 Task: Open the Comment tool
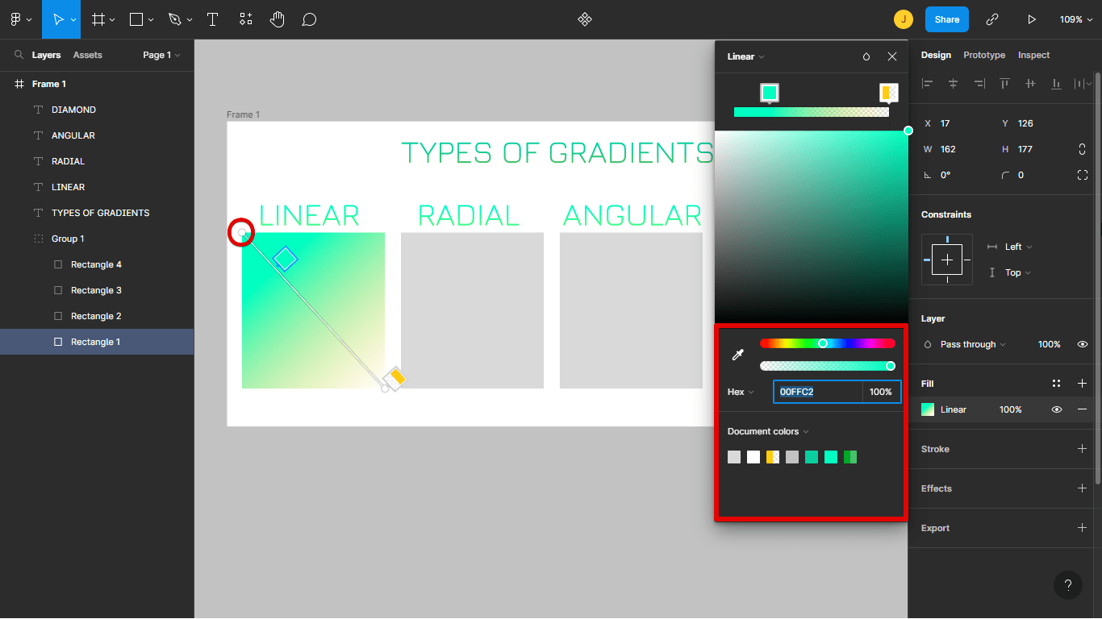pyautogui.click(x=309, y=19)
